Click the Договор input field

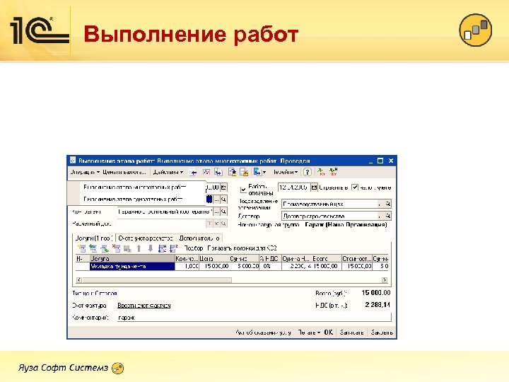[x=329, y=216]
